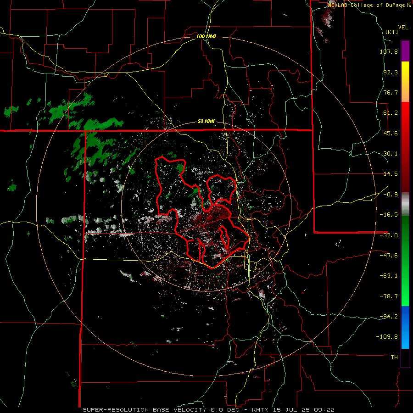Pick the purple segment of the velocity color bar
The width and height of the screenshot is (413, 413).
click(x=405, y=51)
